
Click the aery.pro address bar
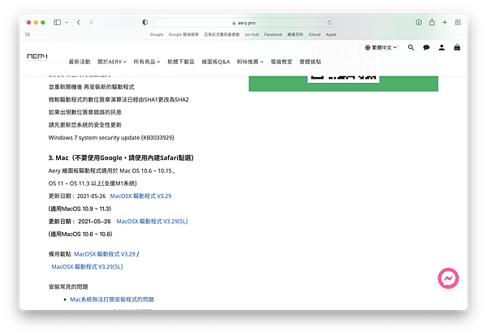243,23
